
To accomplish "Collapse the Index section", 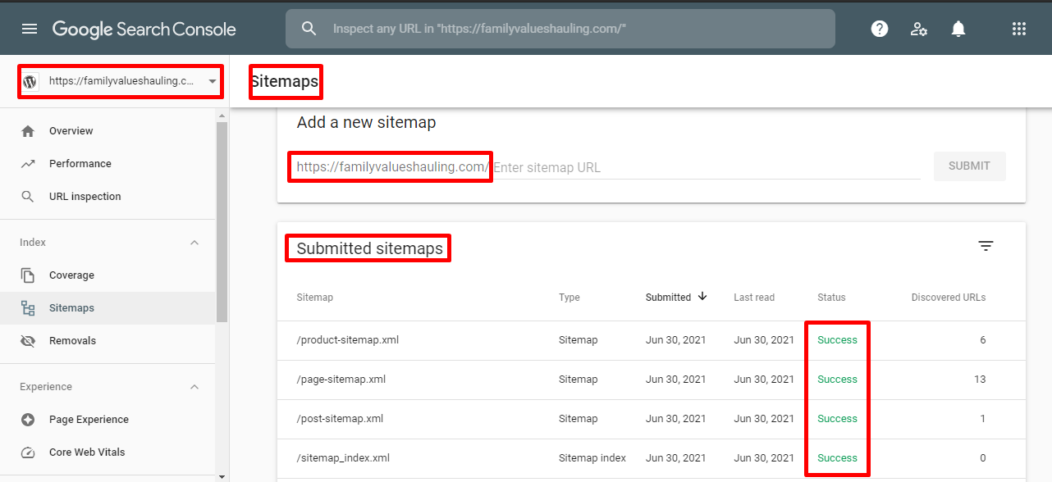I will 194,242.
